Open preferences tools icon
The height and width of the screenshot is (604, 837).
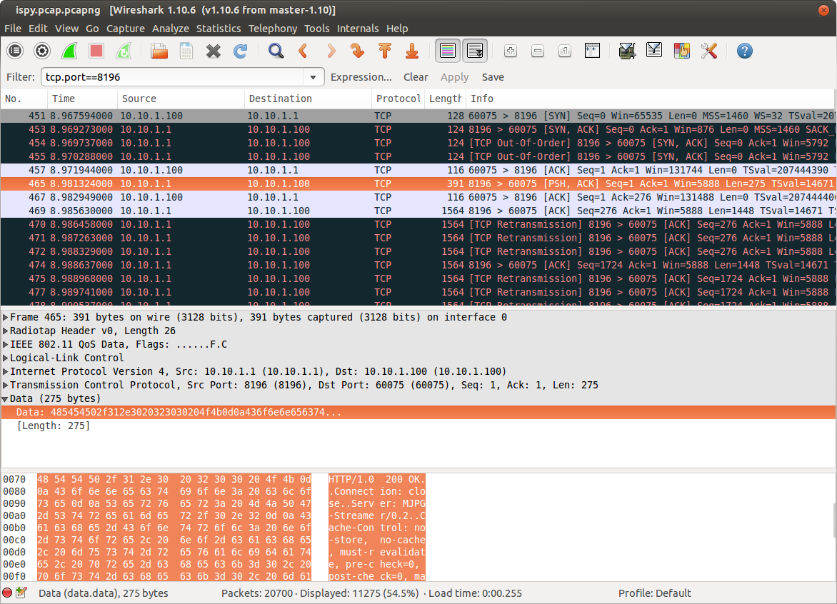click(x=709, y=51)
